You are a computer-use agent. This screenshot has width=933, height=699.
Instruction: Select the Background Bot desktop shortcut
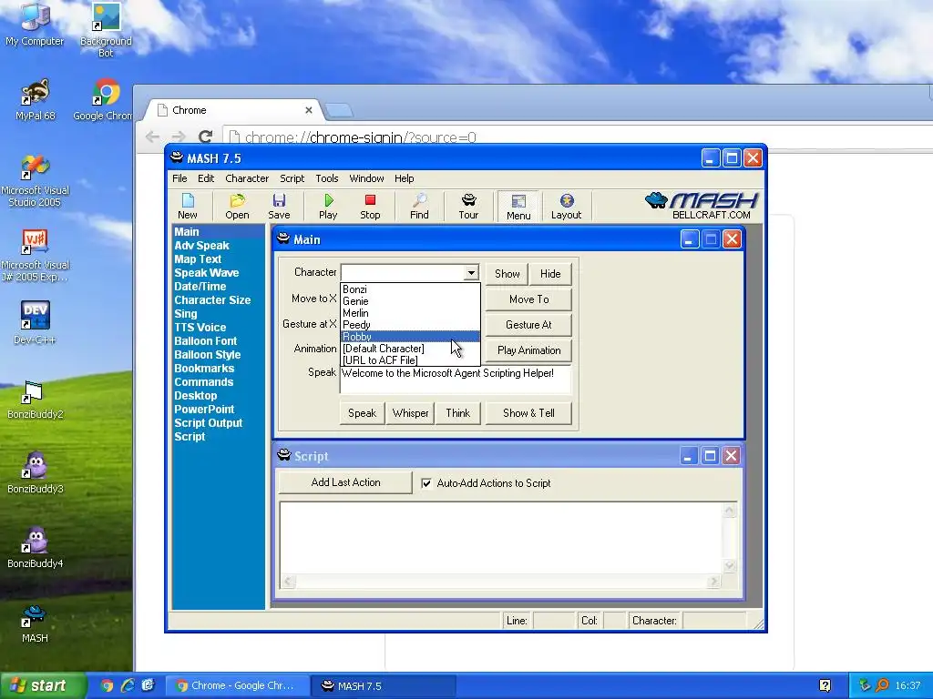point(106,30)
